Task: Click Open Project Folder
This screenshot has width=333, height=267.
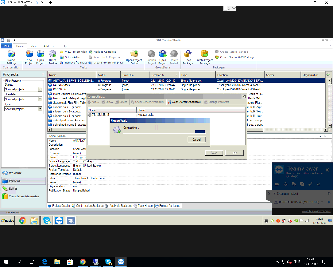Action: click(134, 57)
